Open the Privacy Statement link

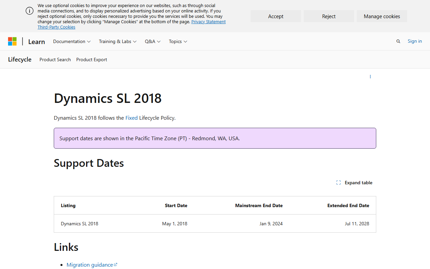click(209, 22)
